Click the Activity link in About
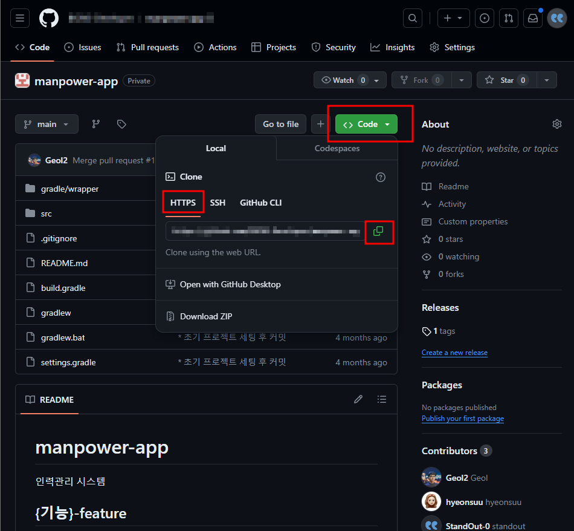 (452, 204)
